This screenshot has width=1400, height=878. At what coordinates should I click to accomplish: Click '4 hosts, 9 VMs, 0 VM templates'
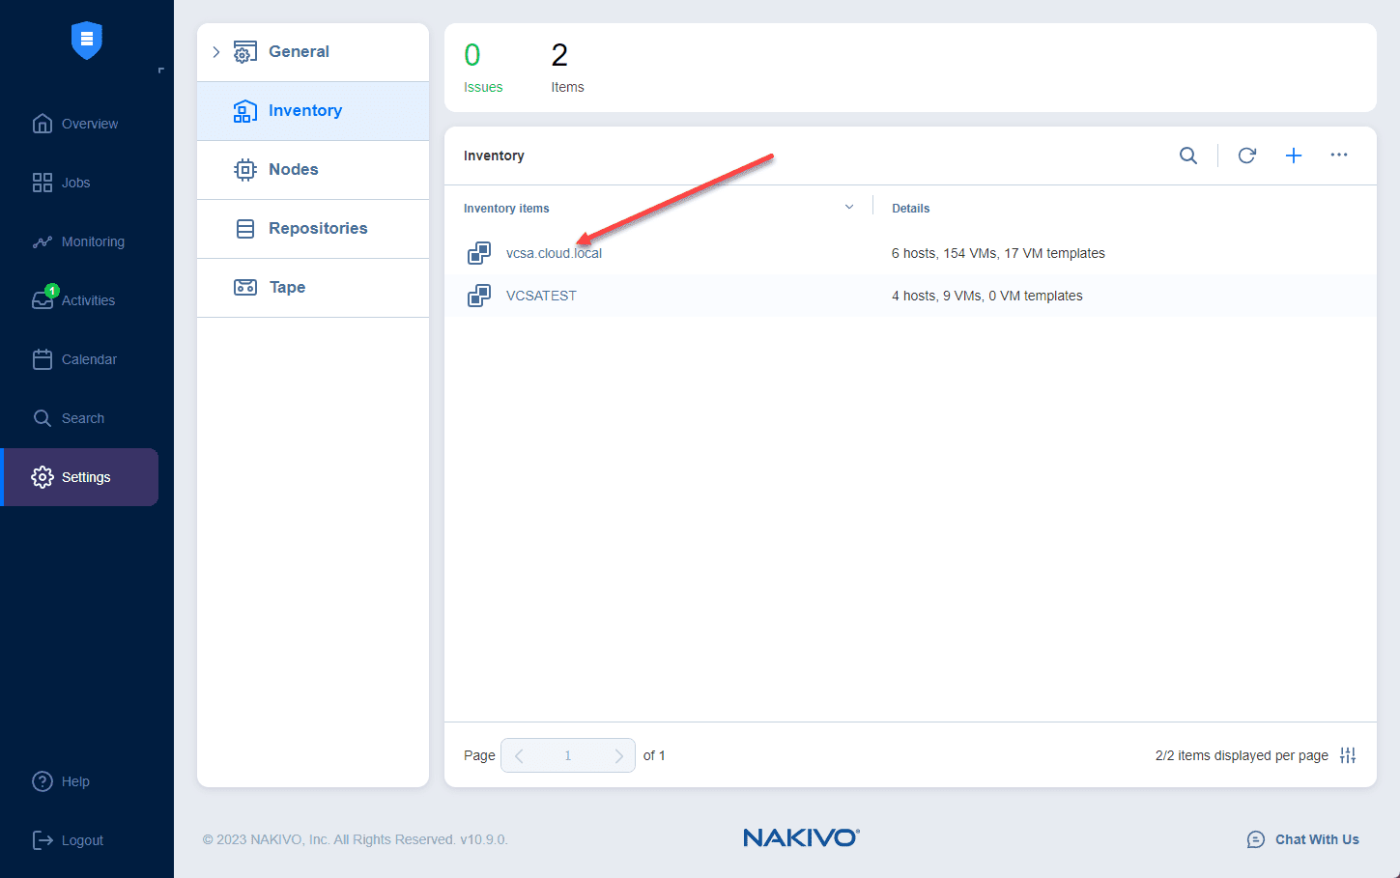click(x=986, y=296)
